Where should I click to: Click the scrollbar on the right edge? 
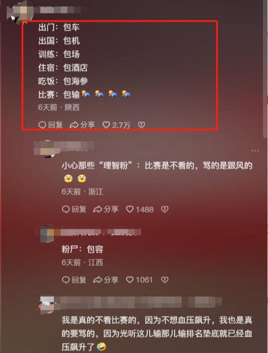pos(265,67)
